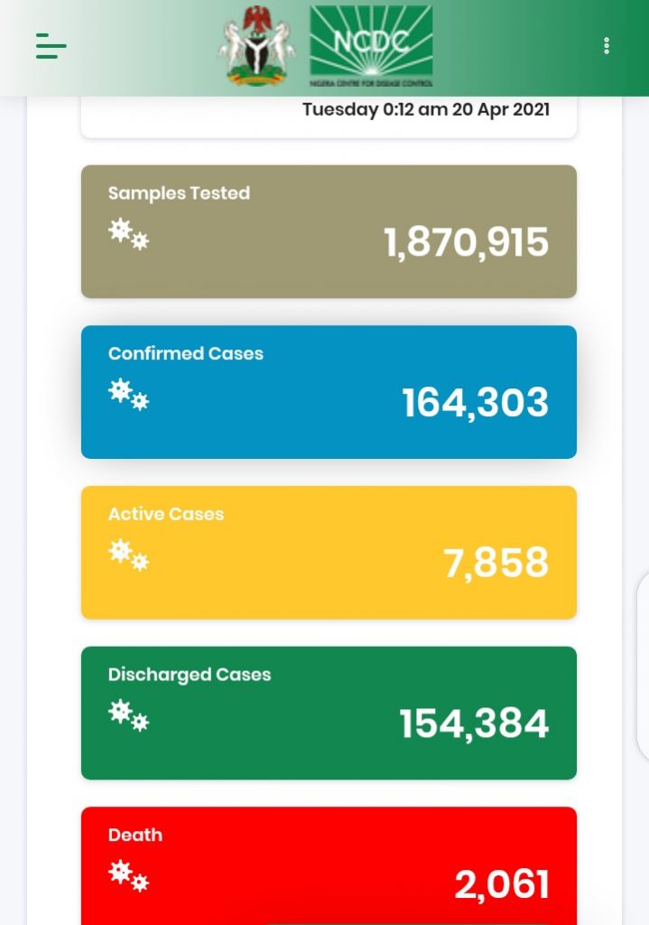Viewport: 649px width, 925px height.
Task: Click the virus icon in Discharged Cases
Action: (x=128, y=715)
